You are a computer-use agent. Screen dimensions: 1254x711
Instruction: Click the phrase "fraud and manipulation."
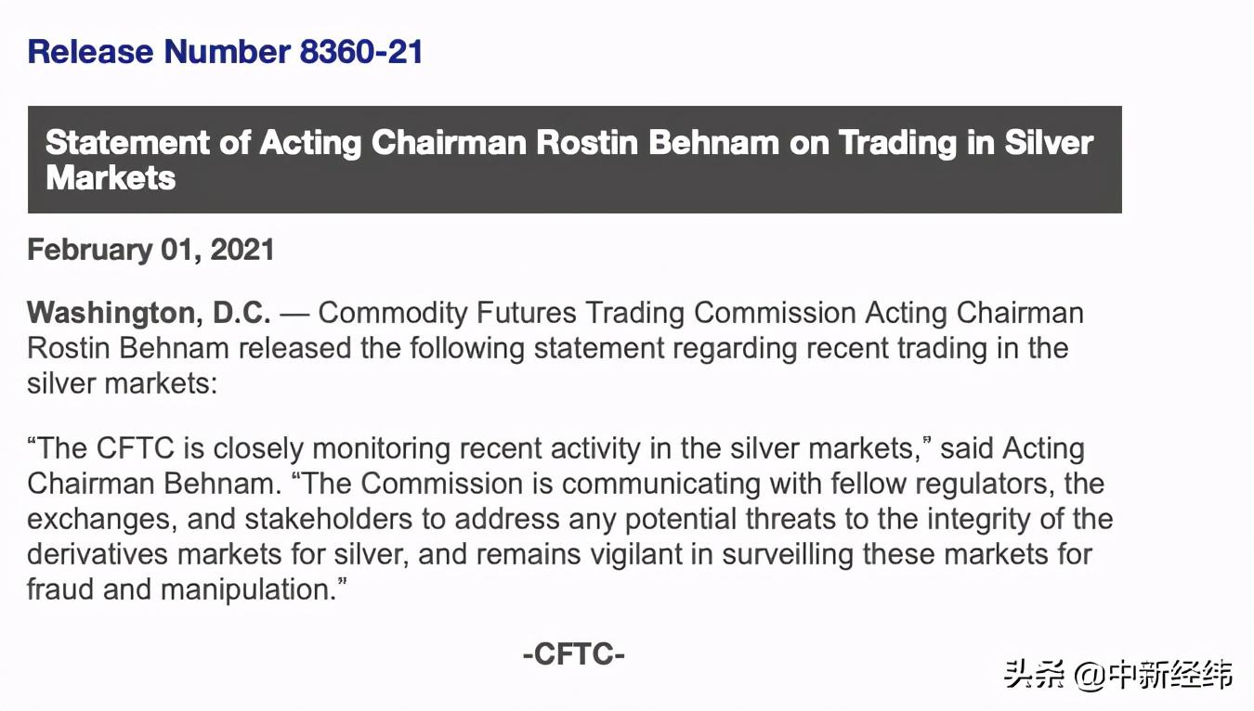point(187,589)
